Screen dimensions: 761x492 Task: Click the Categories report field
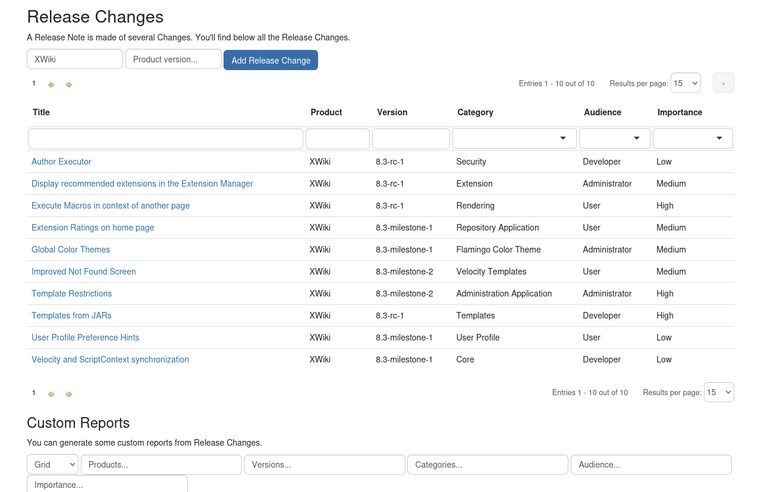click(488, 465)
